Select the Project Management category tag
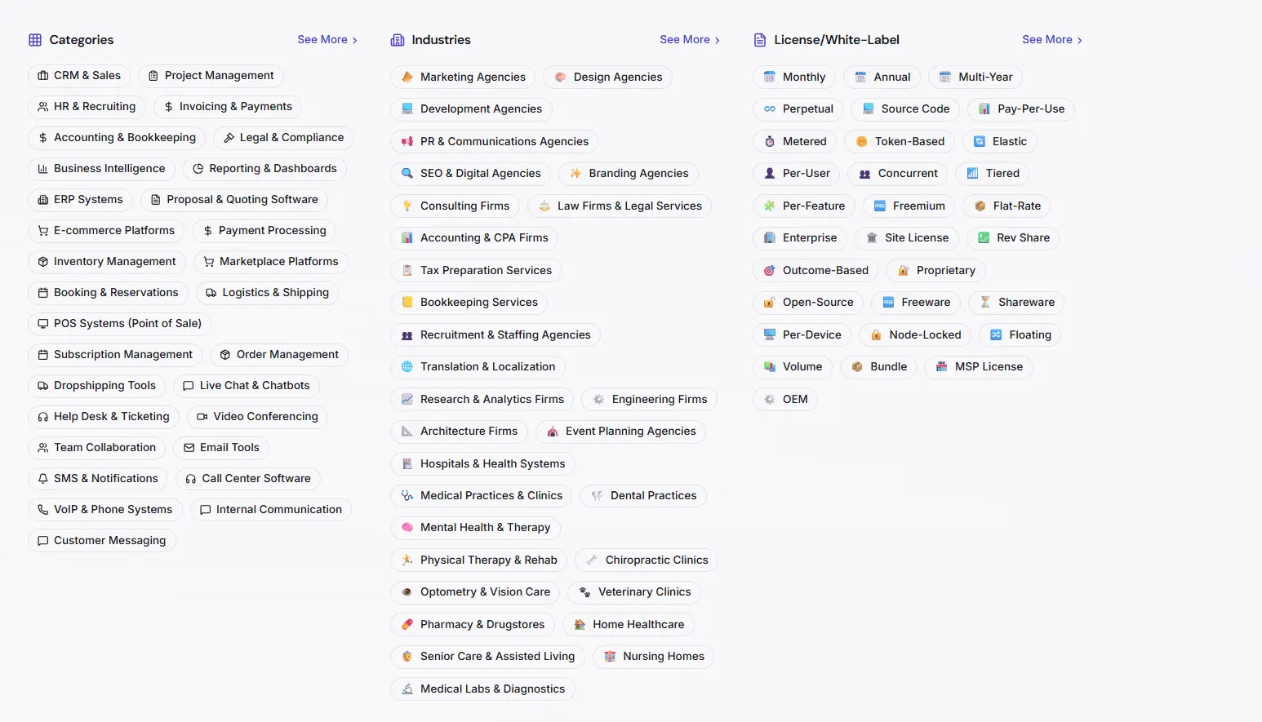Image resolution: width=1262 pixels, height=722 pixels. coord(211,75)
